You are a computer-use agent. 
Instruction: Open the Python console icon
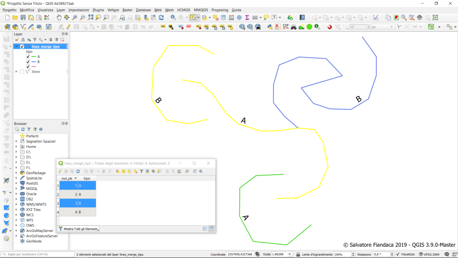point(270,27)
